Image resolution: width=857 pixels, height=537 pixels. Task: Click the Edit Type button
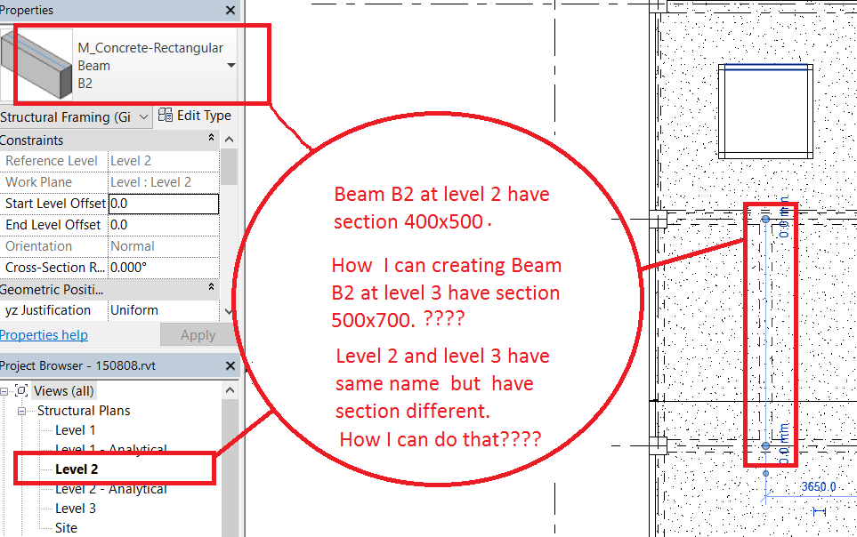195,116
